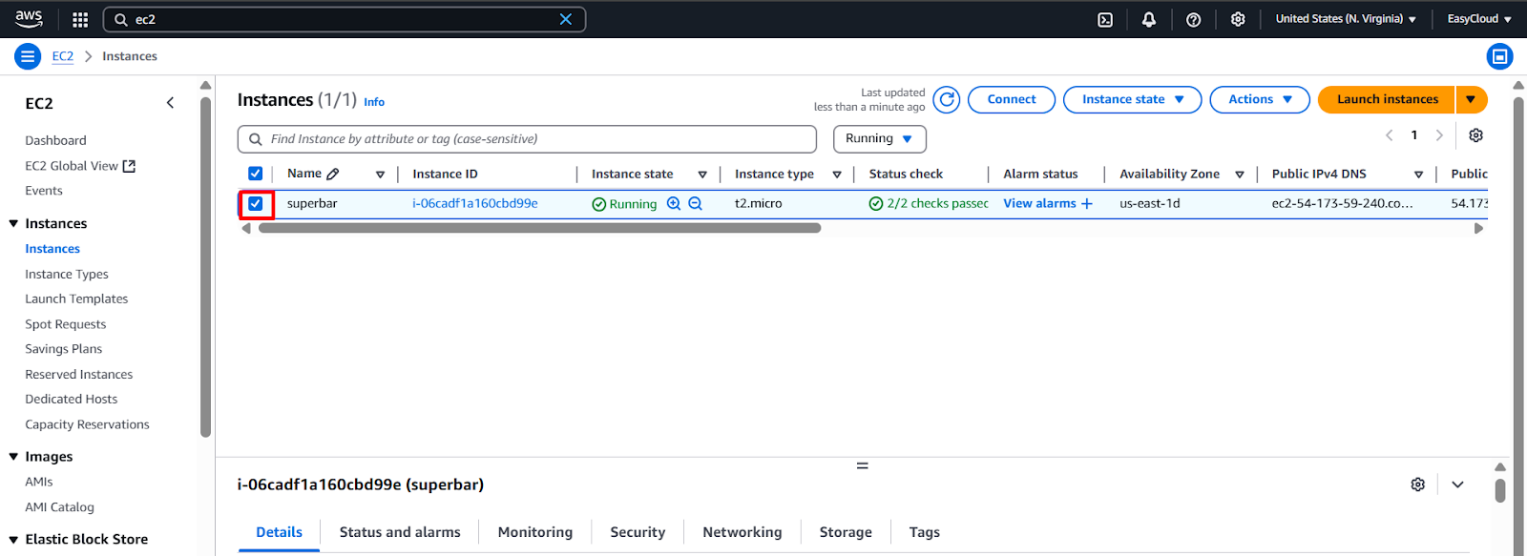The image size is (1527, 556).
Task: Collapse the Elastic Block Store section
Action: (x=13, y=540)
